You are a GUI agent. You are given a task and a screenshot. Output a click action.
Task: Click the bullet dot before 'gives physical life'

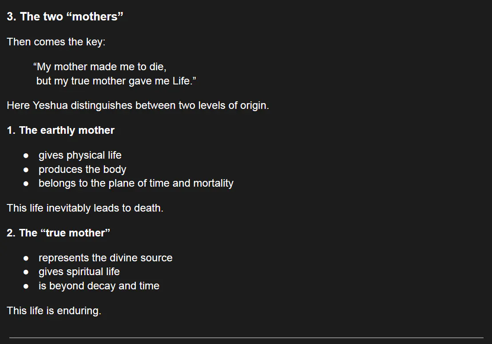[26, 156]
